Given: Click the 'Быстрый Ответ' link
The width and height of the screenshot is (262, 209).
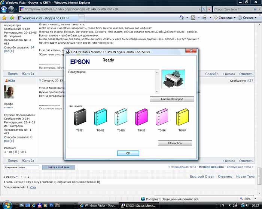Looking at the screenshot, I should click(202, 177).
